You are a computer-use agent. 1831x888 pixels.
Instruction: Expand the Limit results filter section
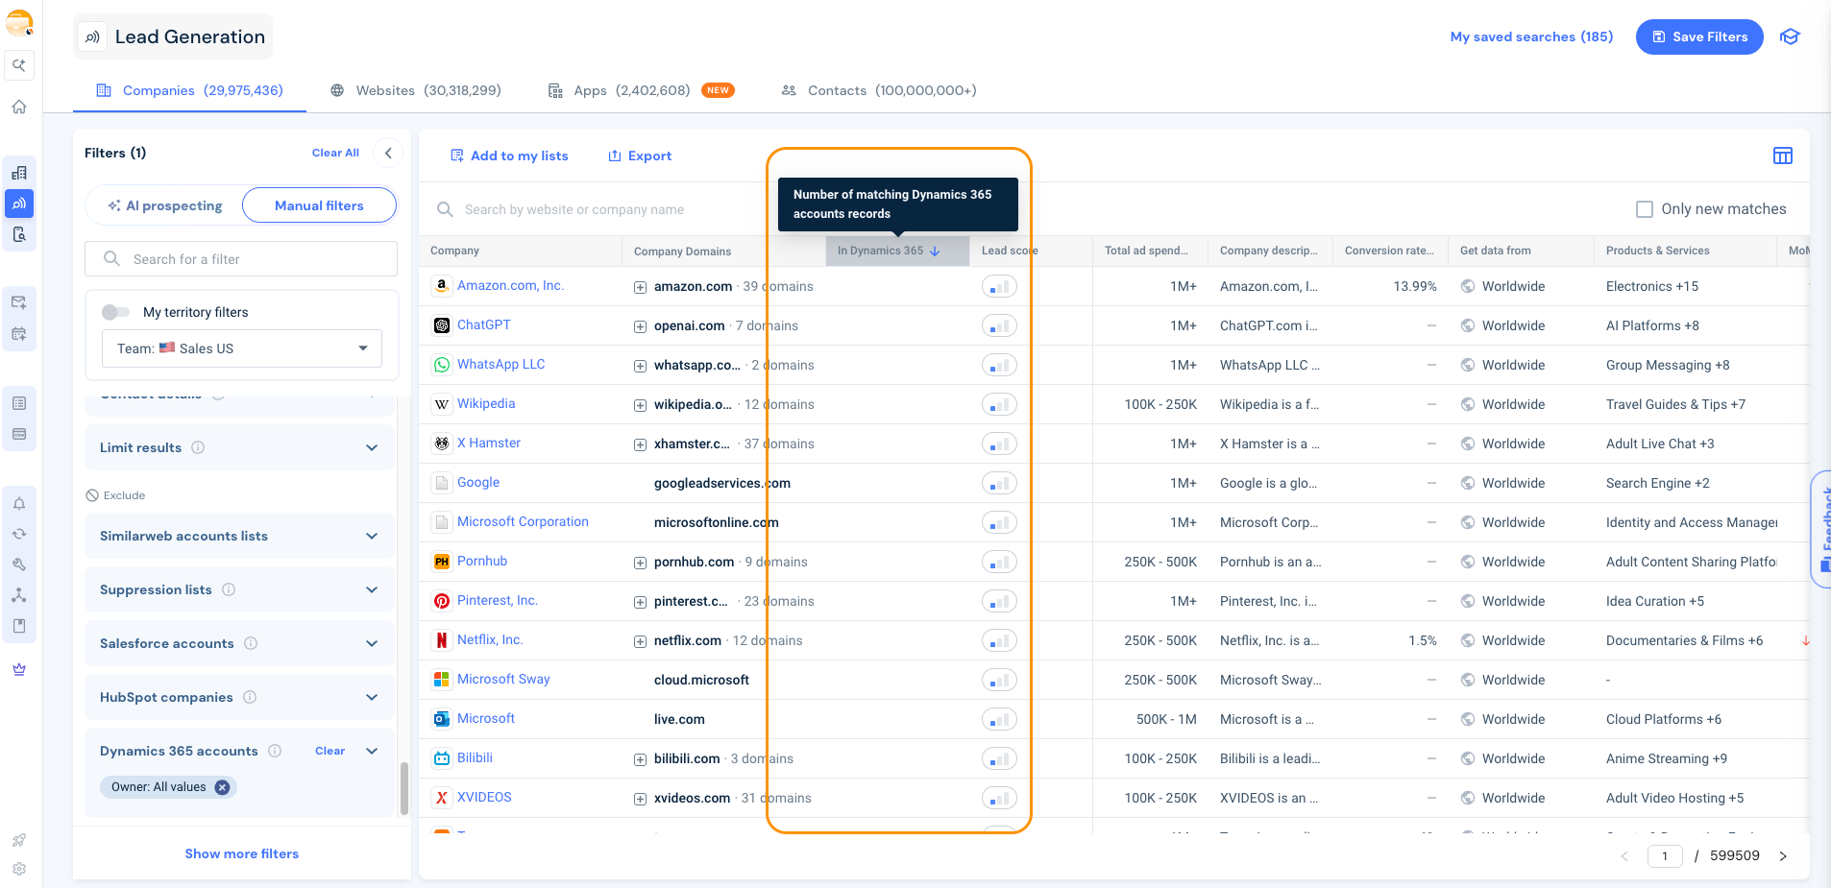click(x=372, y=447)
